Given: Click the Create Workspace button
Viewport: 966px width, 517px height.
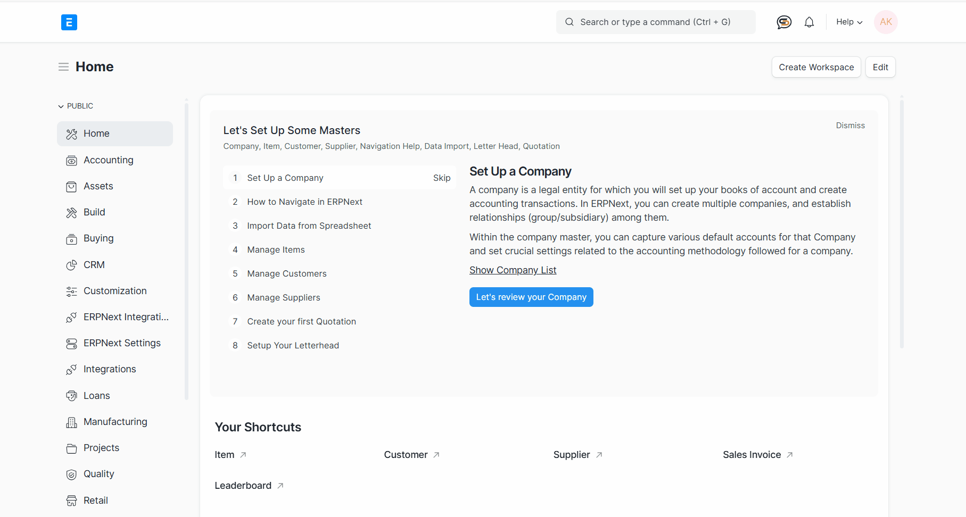Looking at the screenshot, I should [x=816, y=68].
